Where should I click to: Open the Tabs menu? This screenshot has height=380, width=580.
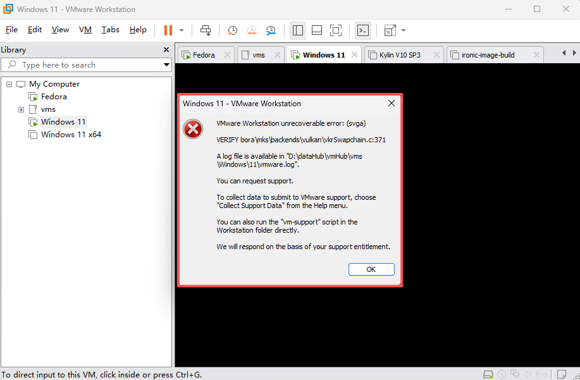click(111, 30)
